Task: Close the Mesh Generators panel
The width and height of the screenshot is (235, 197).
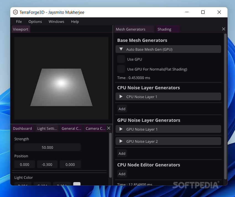Action: click(223, 29)
